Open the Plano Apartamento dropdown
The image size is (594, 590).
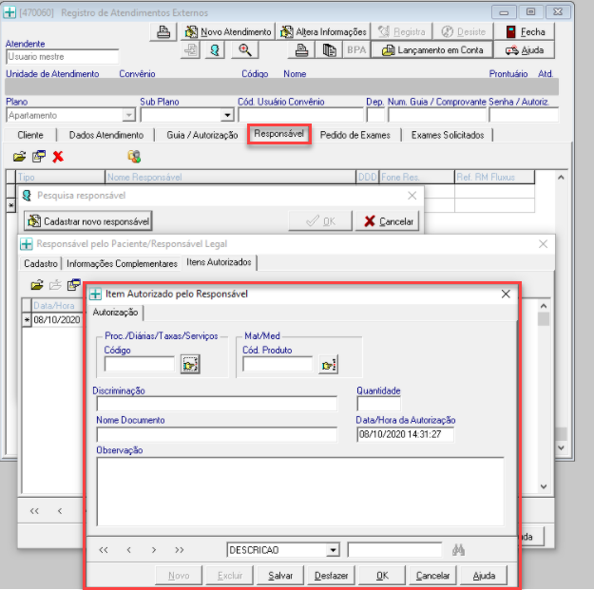(129, 115)
